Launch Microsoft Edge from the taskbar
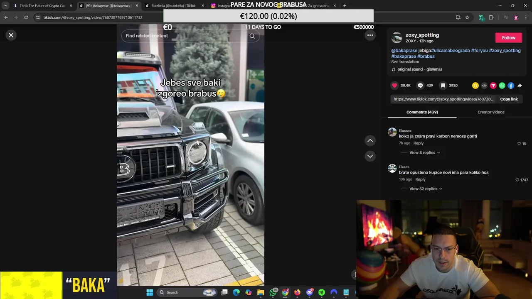 [x=236, y=292]
